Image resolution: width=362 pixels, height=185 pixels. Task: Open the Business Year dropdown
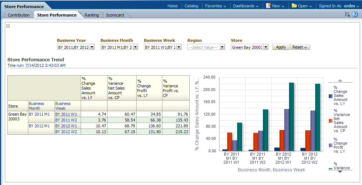(92, 47)
